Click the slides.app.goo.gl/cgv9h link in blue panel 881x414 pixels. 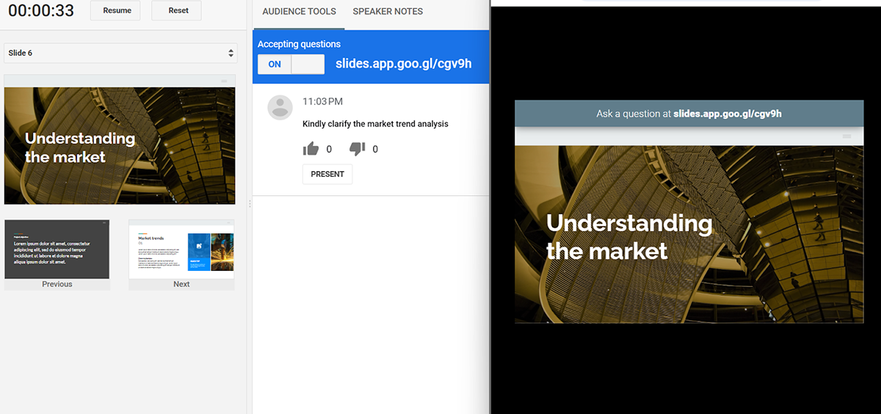click(x=403, y=64)
